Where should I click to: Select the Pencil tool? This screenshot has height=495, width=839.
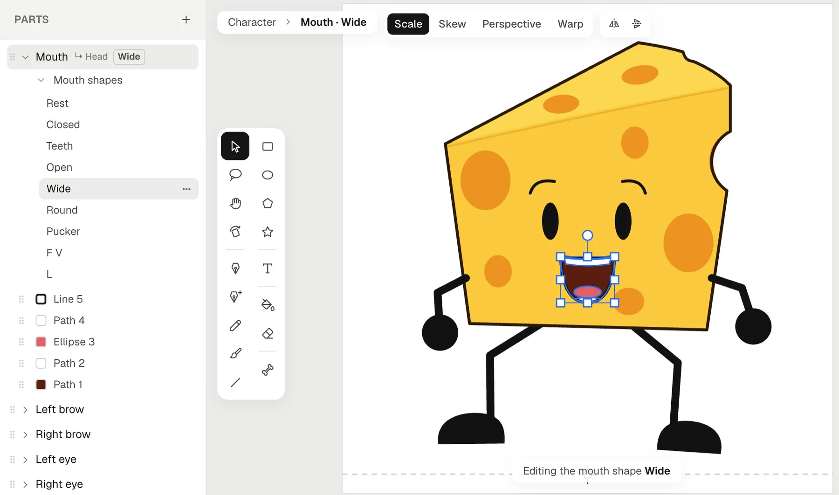(x=235, y=325)
